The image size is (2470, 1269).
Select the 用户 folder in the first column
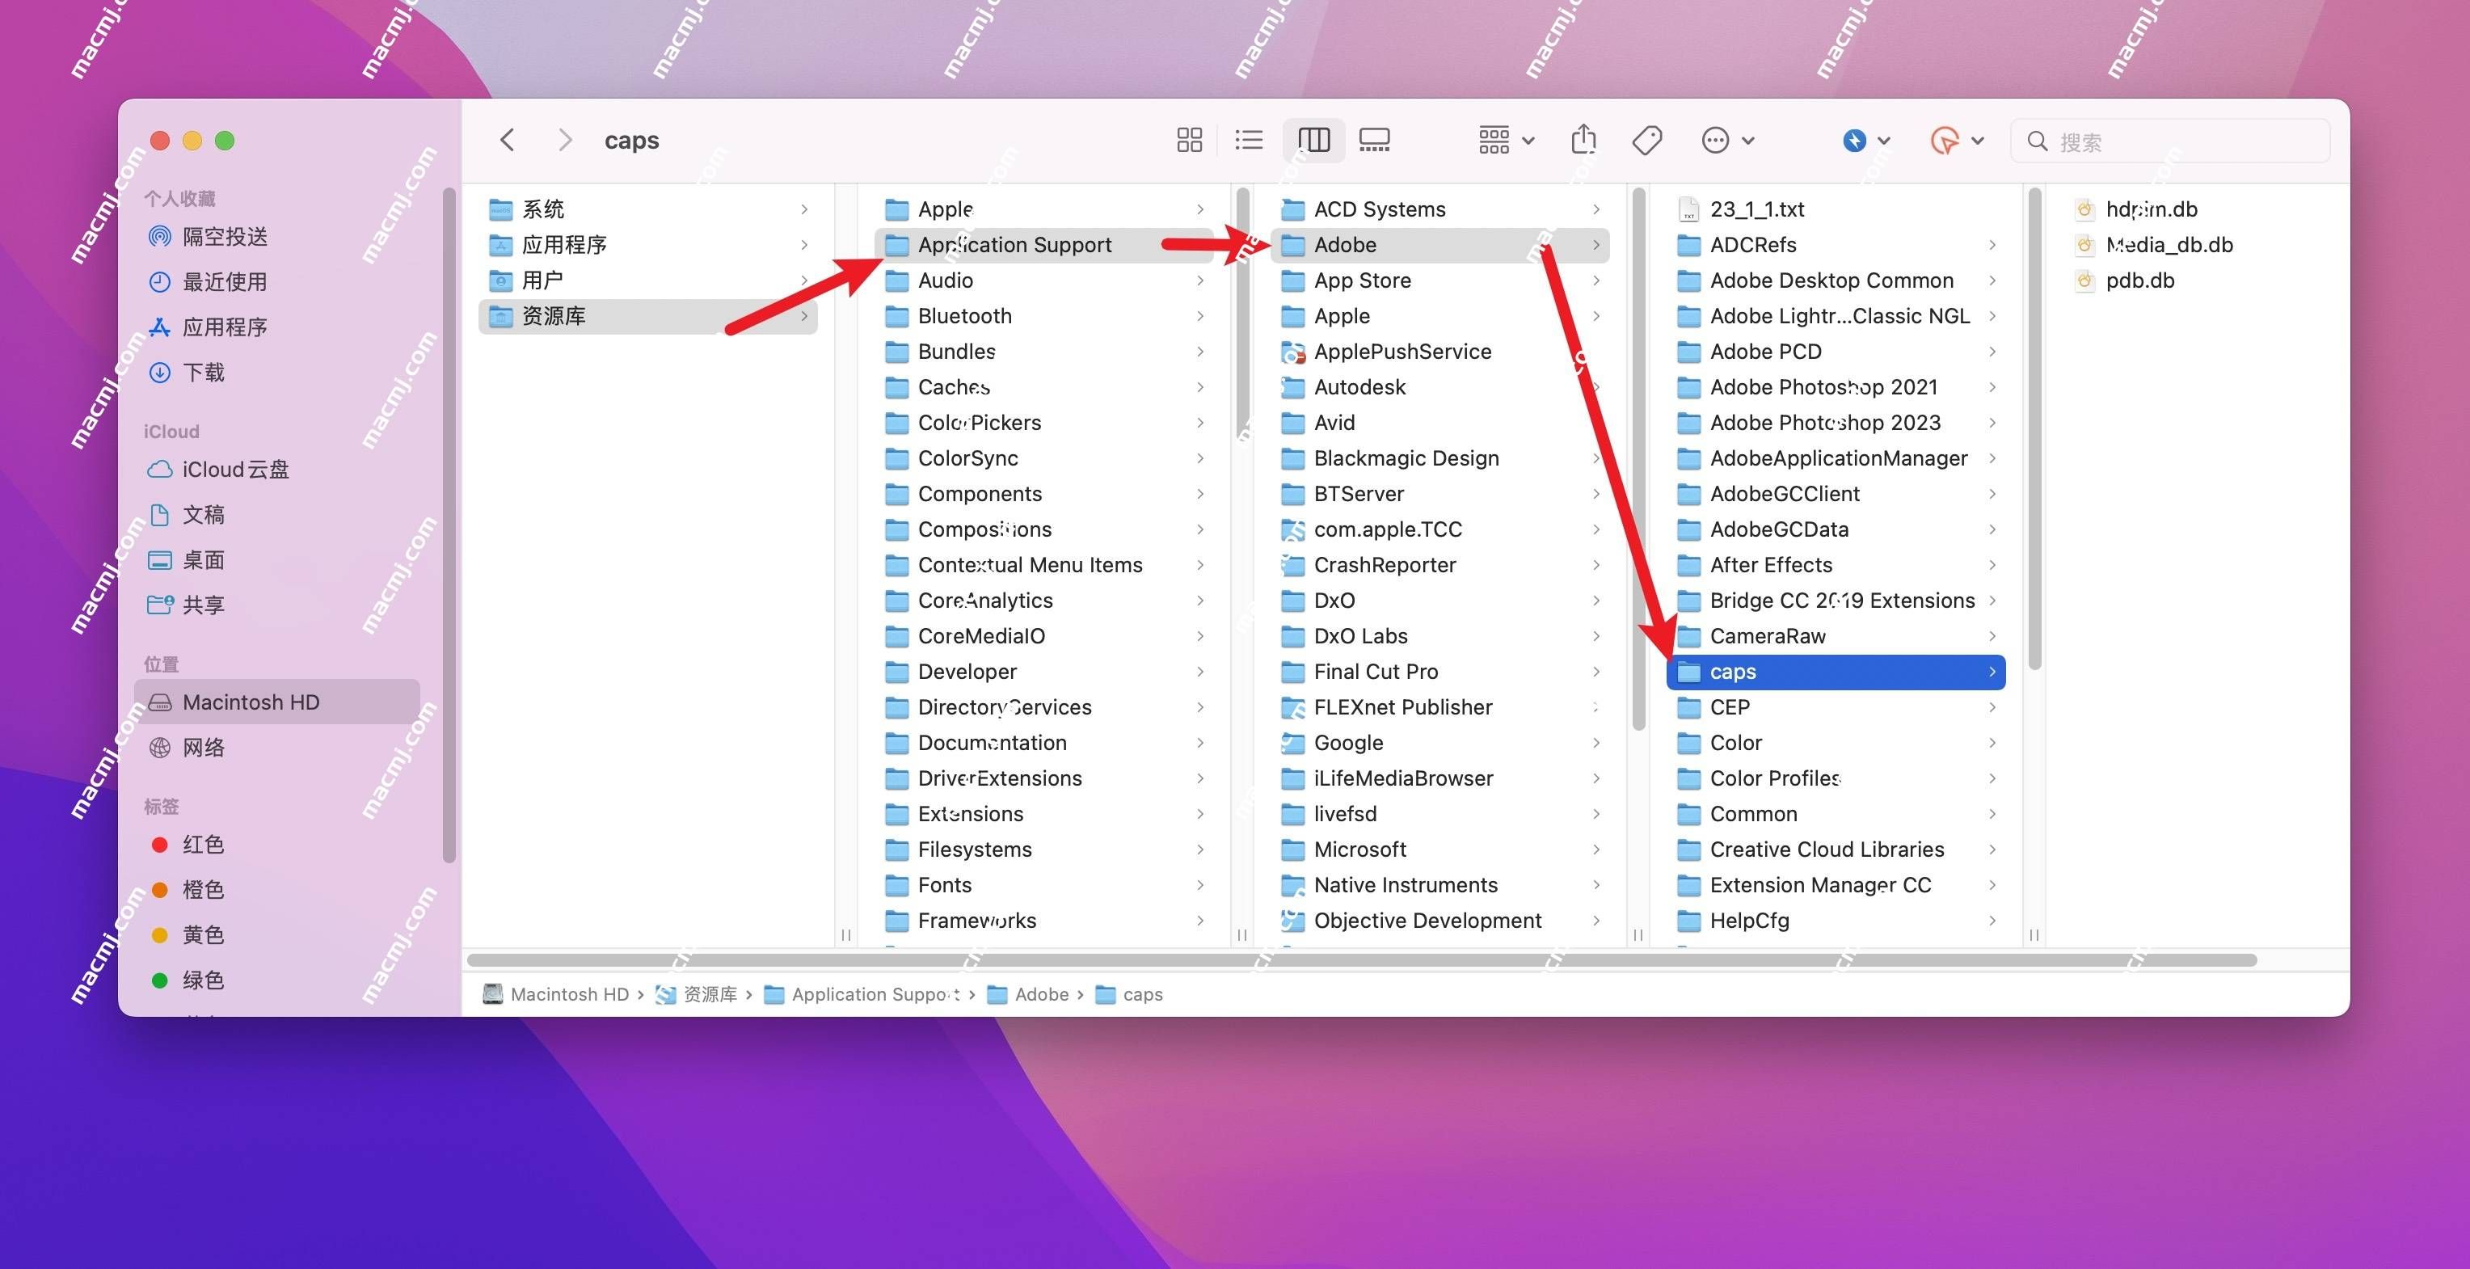pyautogui.click(x=647, y=279)
